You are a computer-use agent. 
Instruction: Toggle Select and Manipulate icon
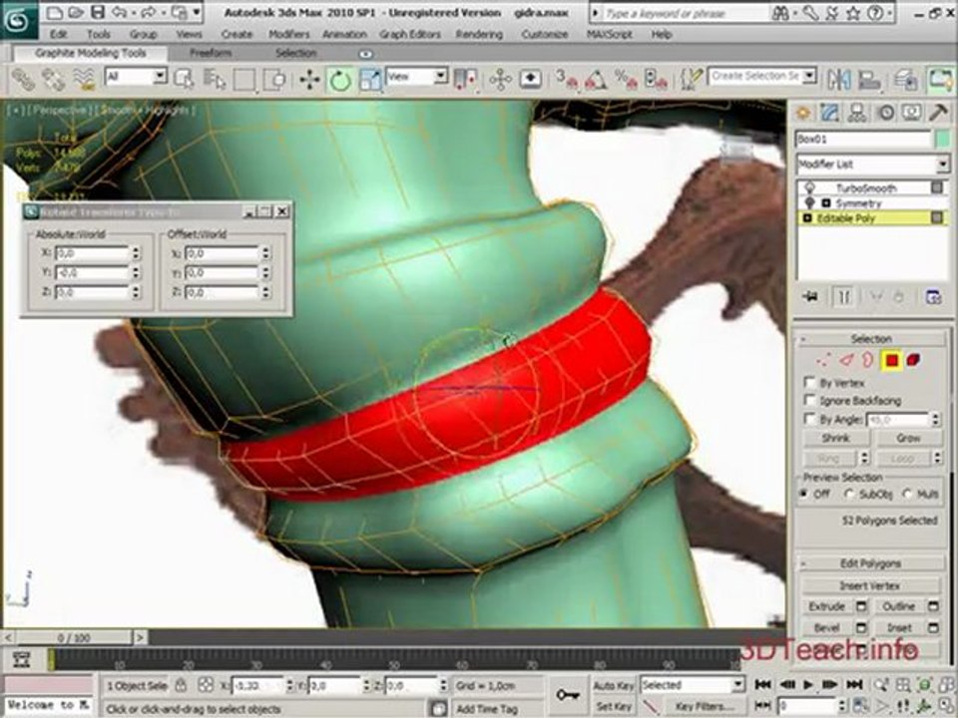coord(500,80)
